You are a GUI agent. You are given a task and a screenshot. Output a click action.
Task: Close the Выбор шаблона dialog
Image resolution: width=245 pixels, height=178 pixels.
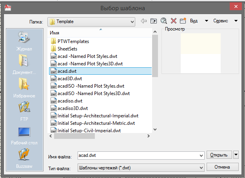click(236, 7)
